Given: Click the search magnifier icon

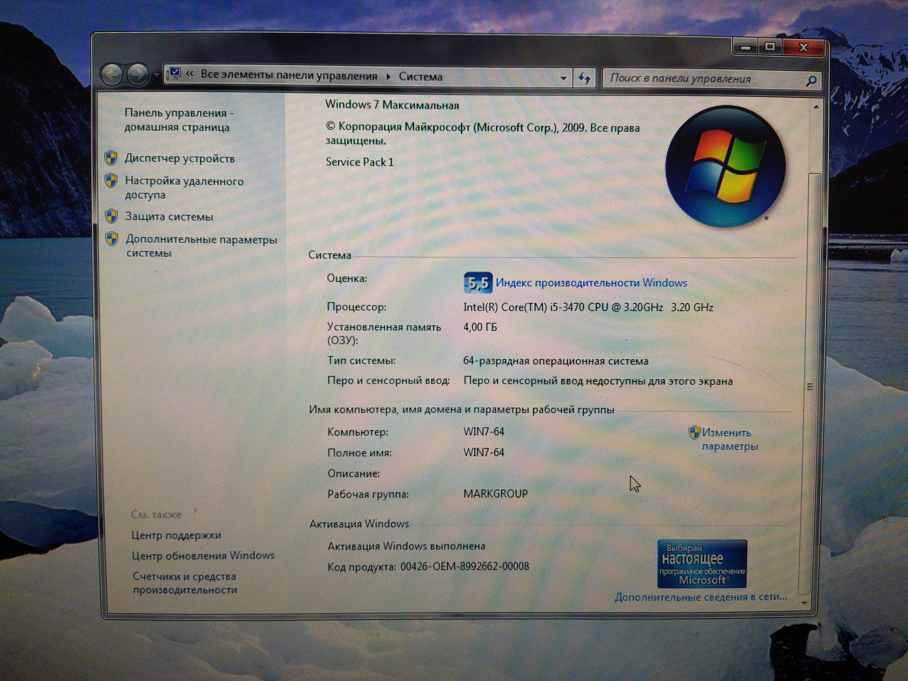Looking at the screenshot, I should point(811,80).
